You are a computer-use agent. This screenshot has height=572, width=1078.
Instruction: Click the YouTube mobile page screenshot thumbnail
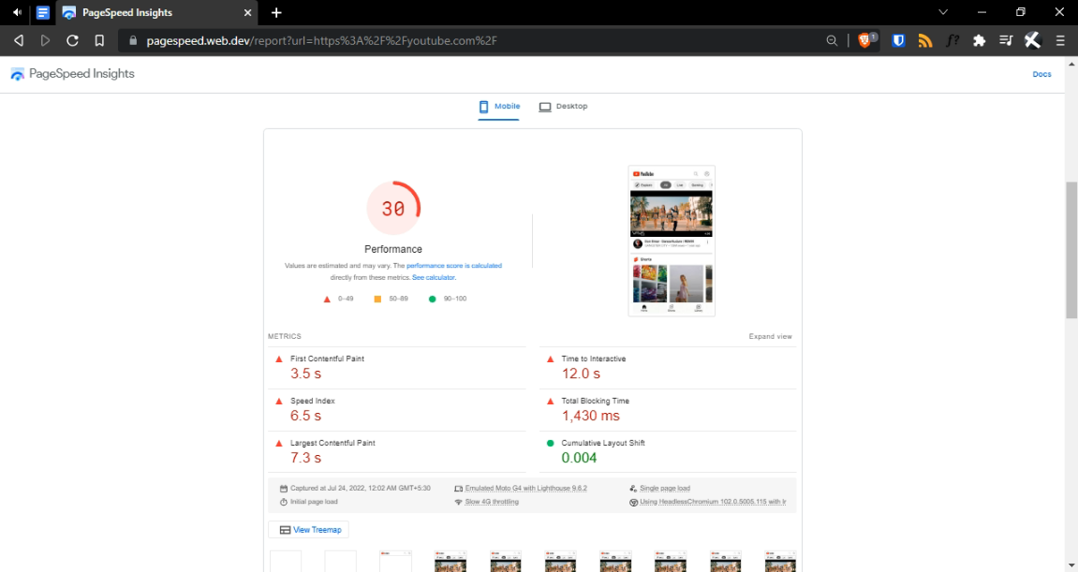[x=672, y=241]
